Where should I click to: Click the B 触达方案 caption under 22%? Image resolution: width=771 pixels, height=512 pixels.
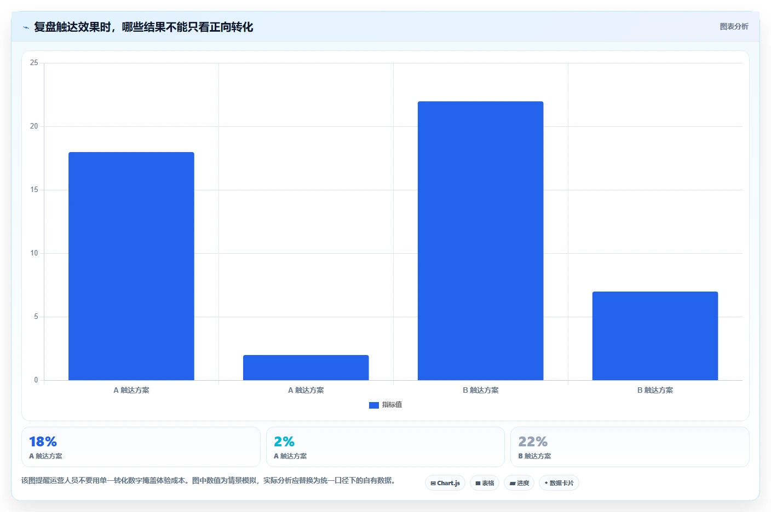pos(534,456)
